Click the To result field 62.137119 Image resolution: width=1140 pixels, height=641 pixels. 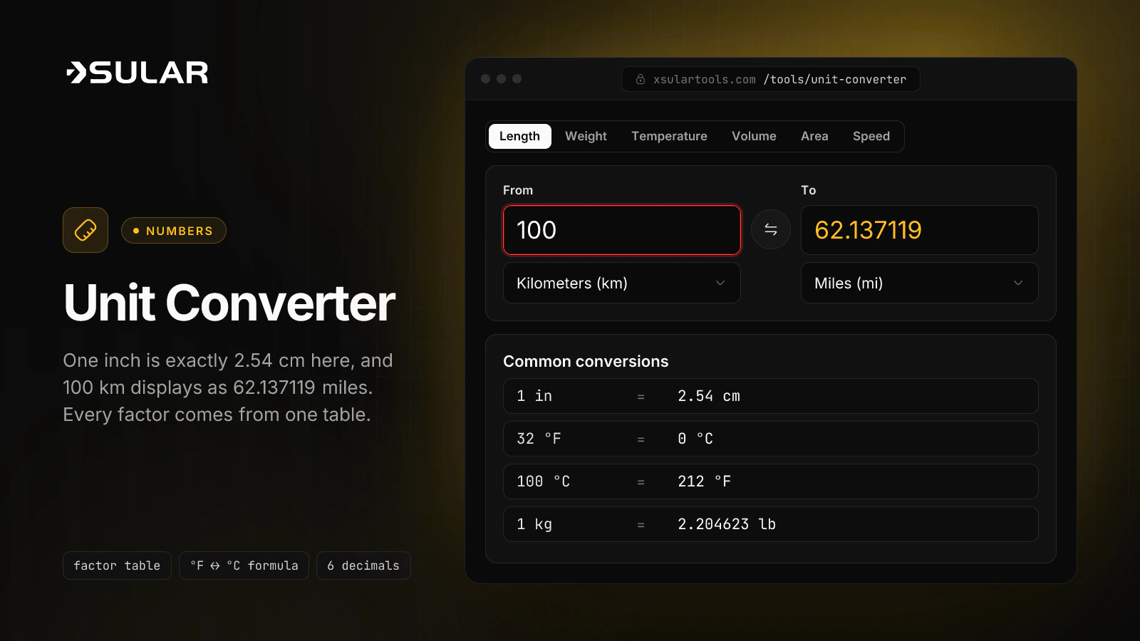[919, 230]
